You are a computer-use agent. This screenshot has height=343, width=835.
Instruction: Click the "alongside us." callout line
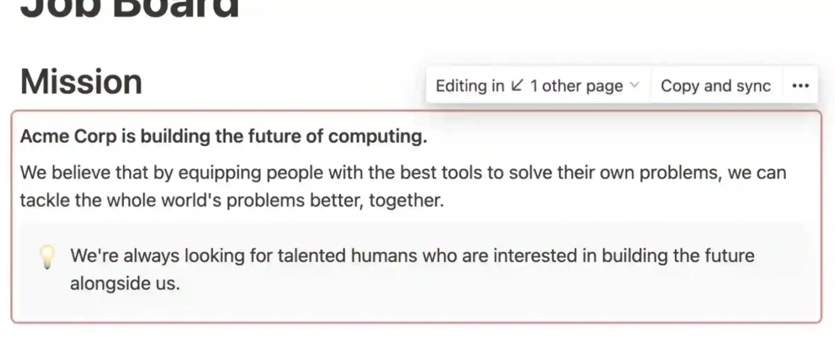(x=125, y=284)
